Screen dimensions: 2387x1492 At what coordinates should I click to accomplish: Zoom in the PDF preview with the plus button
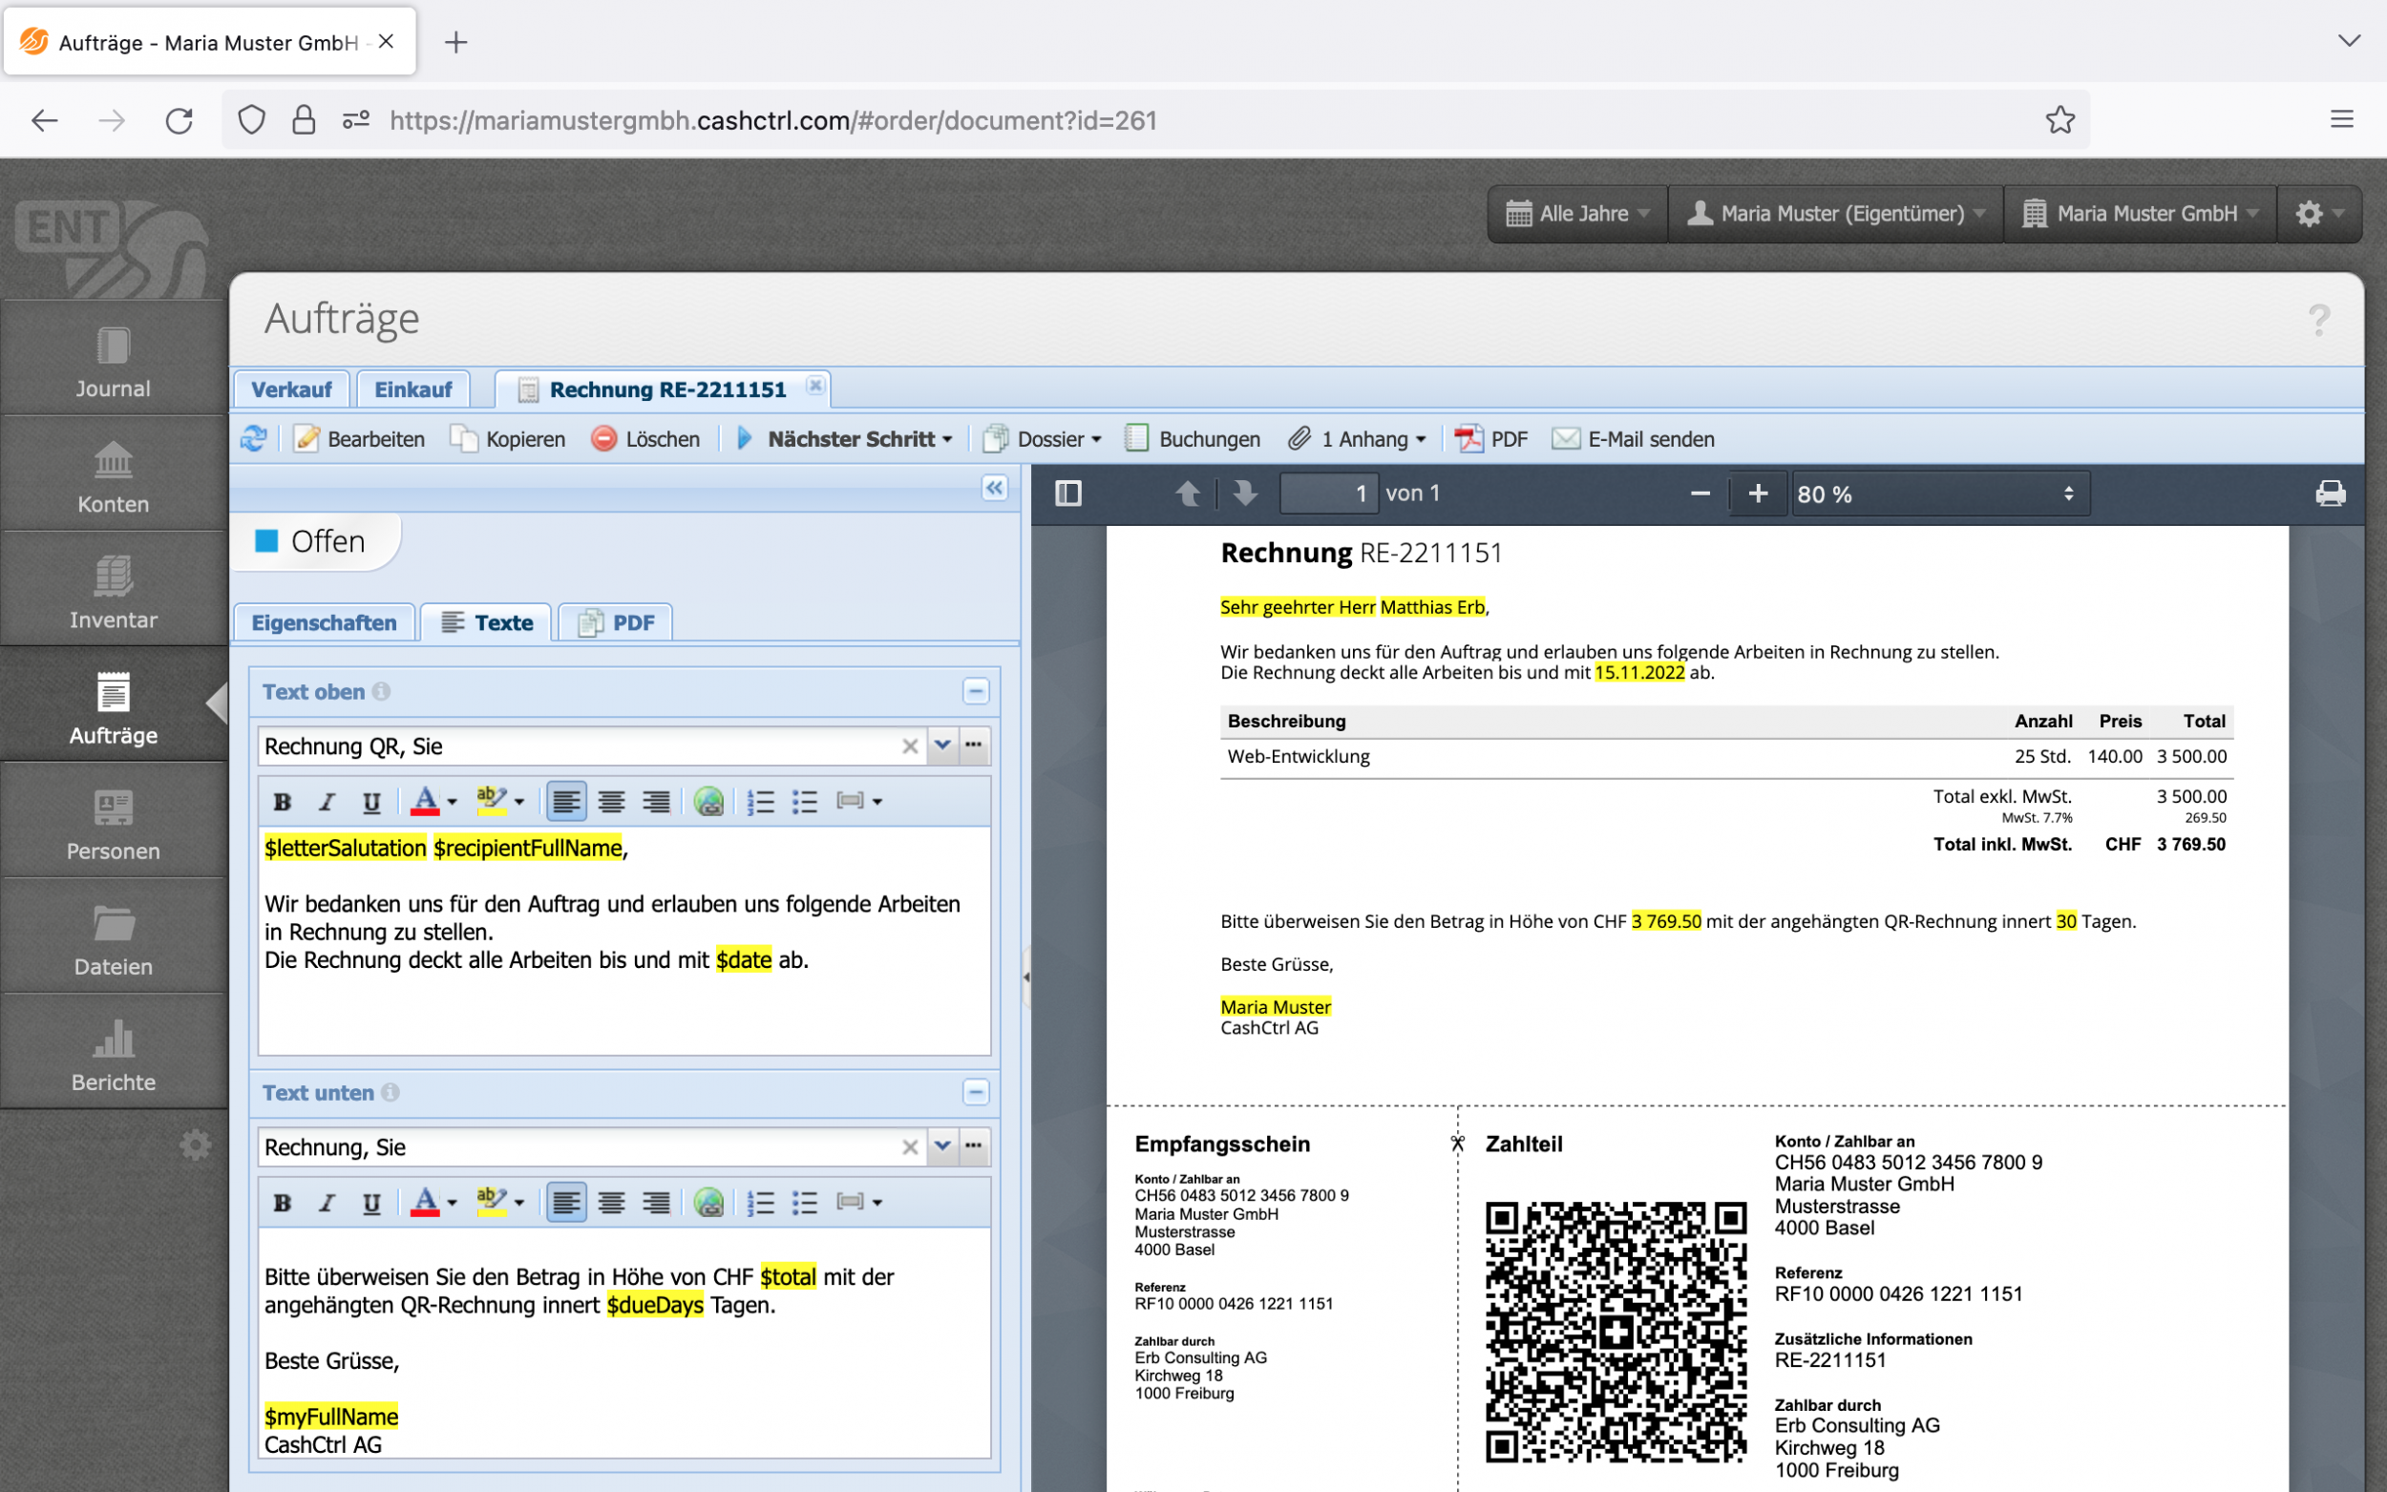coord(1758,494)
